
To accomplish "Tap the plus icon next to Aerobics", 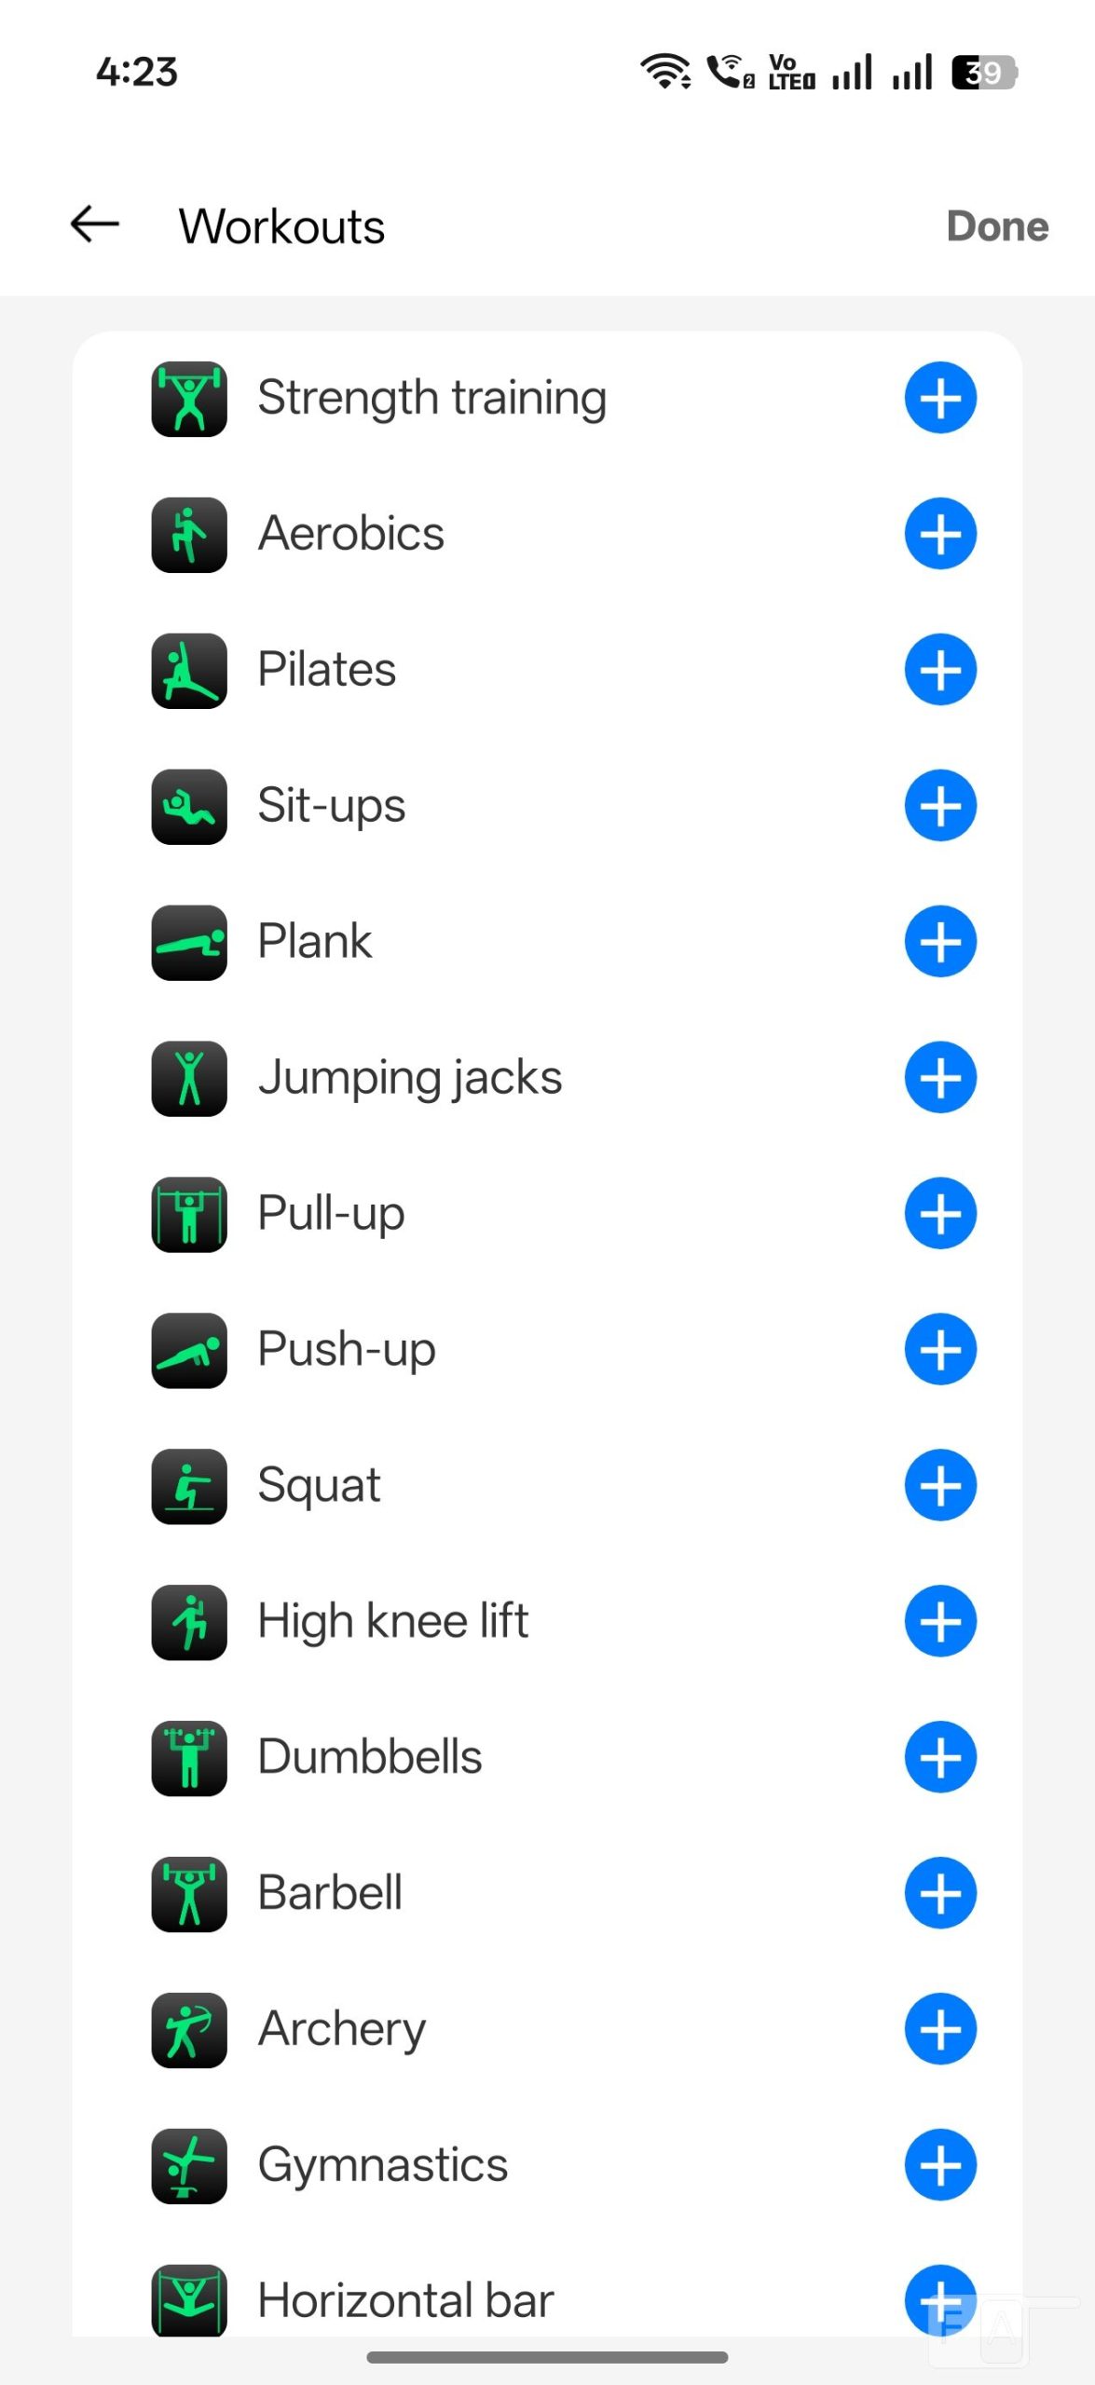I will 939,534.
